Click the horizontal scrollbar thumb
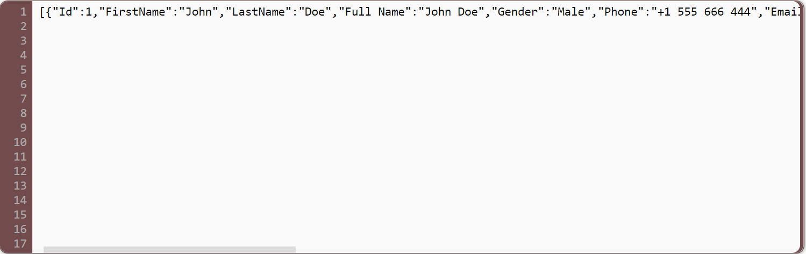 point(169,250)
